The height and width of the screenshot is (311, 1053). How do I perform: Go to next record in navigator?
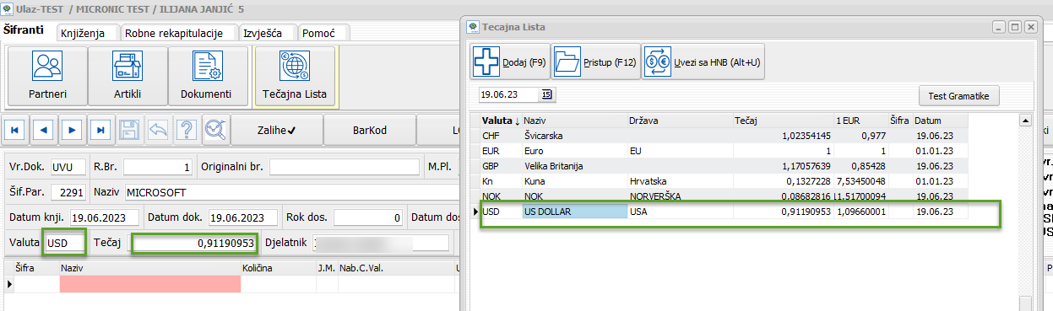pos(73,130)
